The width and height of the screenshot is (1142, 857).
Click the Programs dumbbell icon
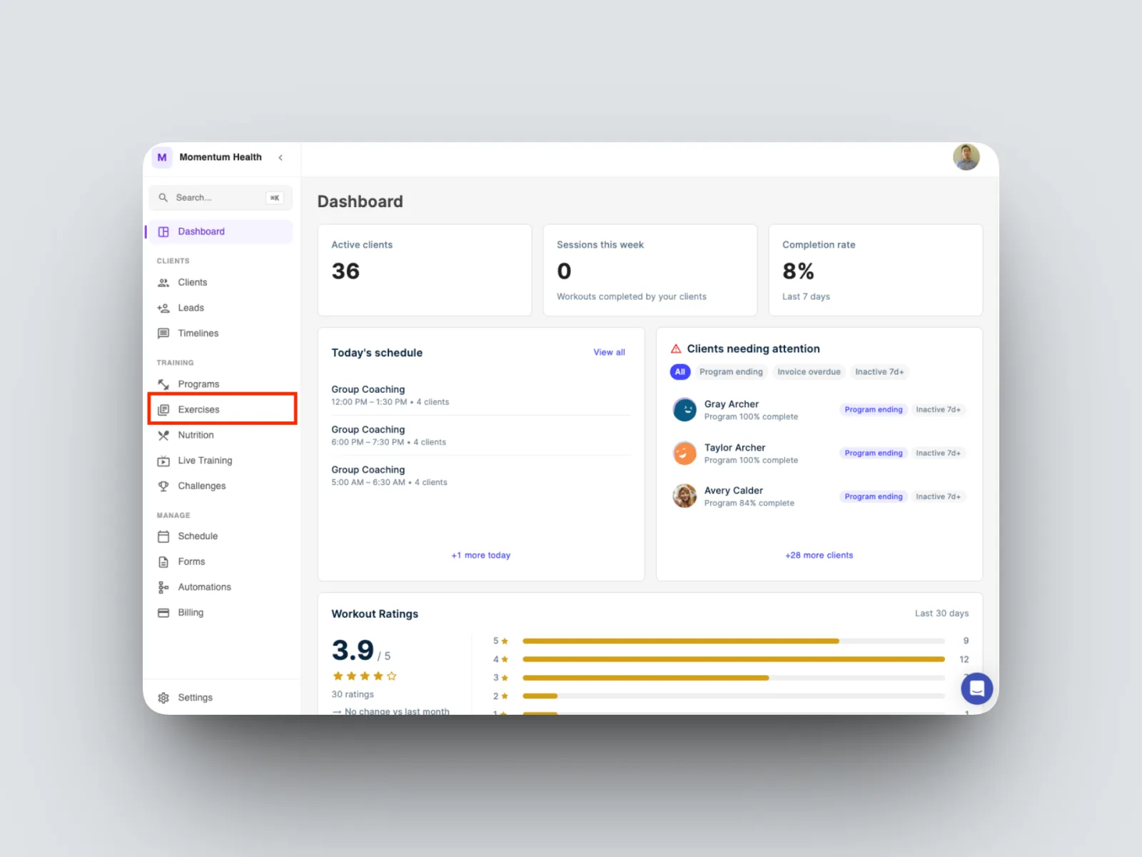163,384
